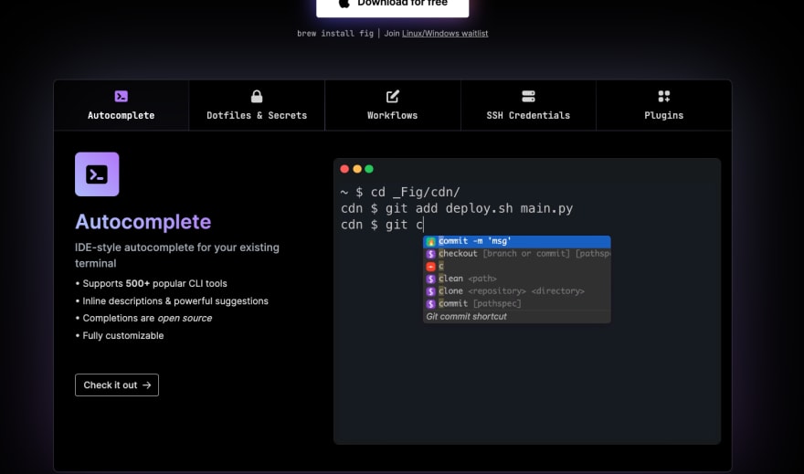
Task: Click the cd _Fig/cdn/ terminal line
Action: 400,192
